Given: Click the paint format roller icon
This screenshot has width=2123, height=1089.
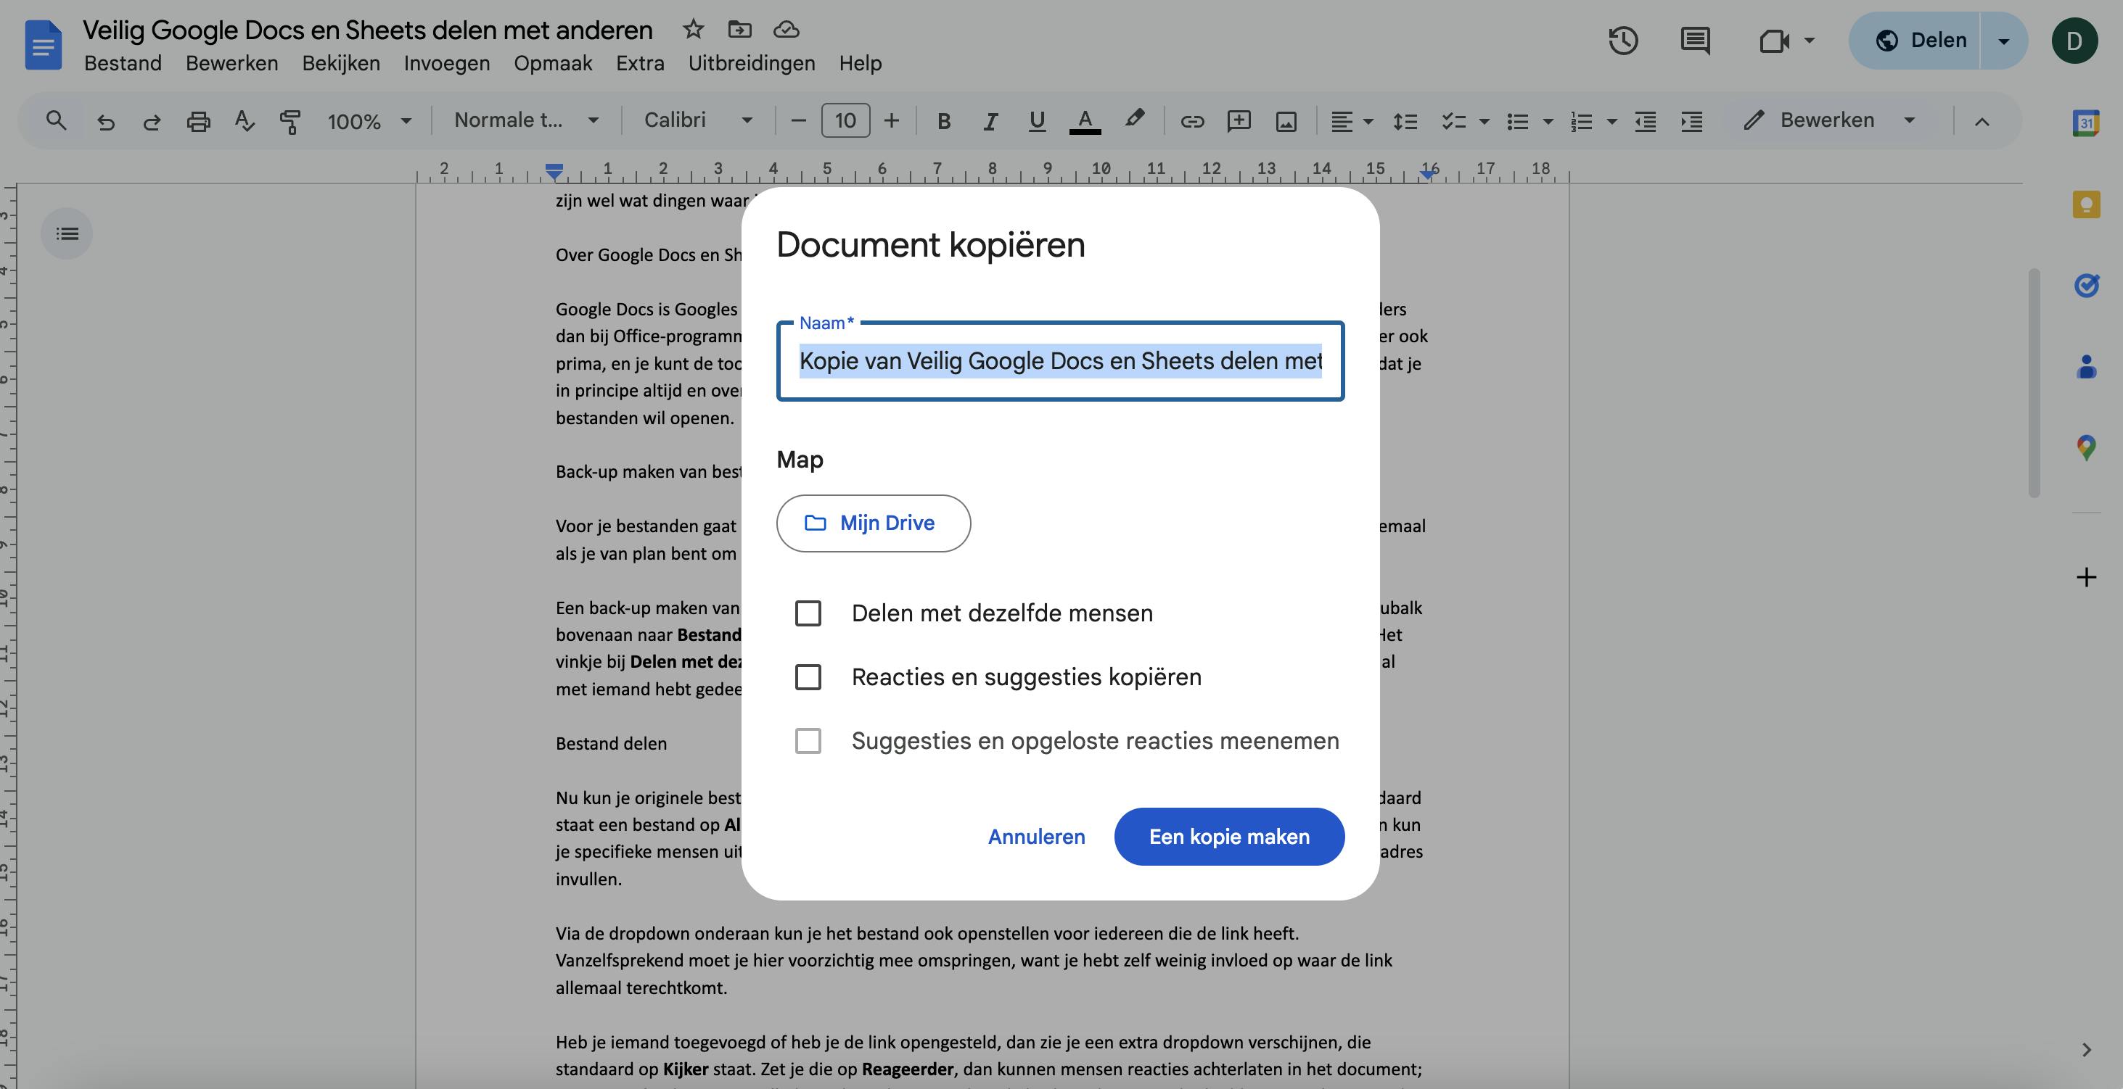Looking at the screenshot, I should point(289,121).
